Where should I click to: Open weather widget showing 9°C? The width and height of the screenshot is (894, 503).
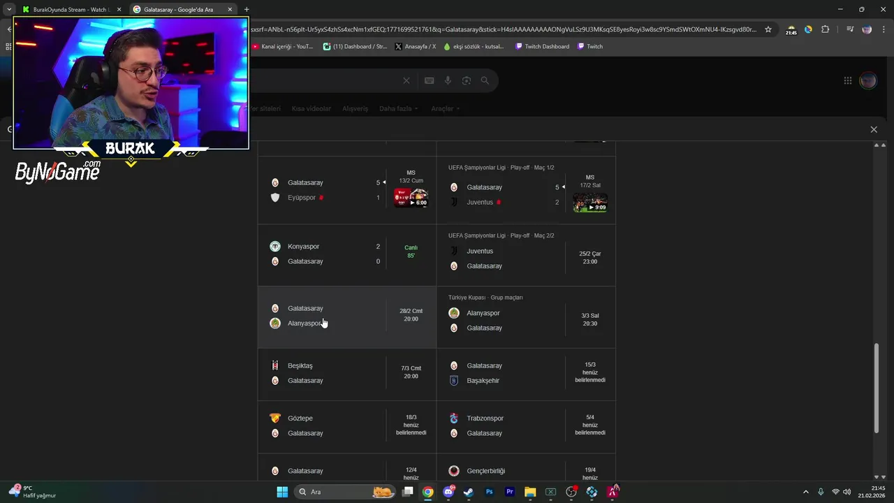(x=32, y=492)
